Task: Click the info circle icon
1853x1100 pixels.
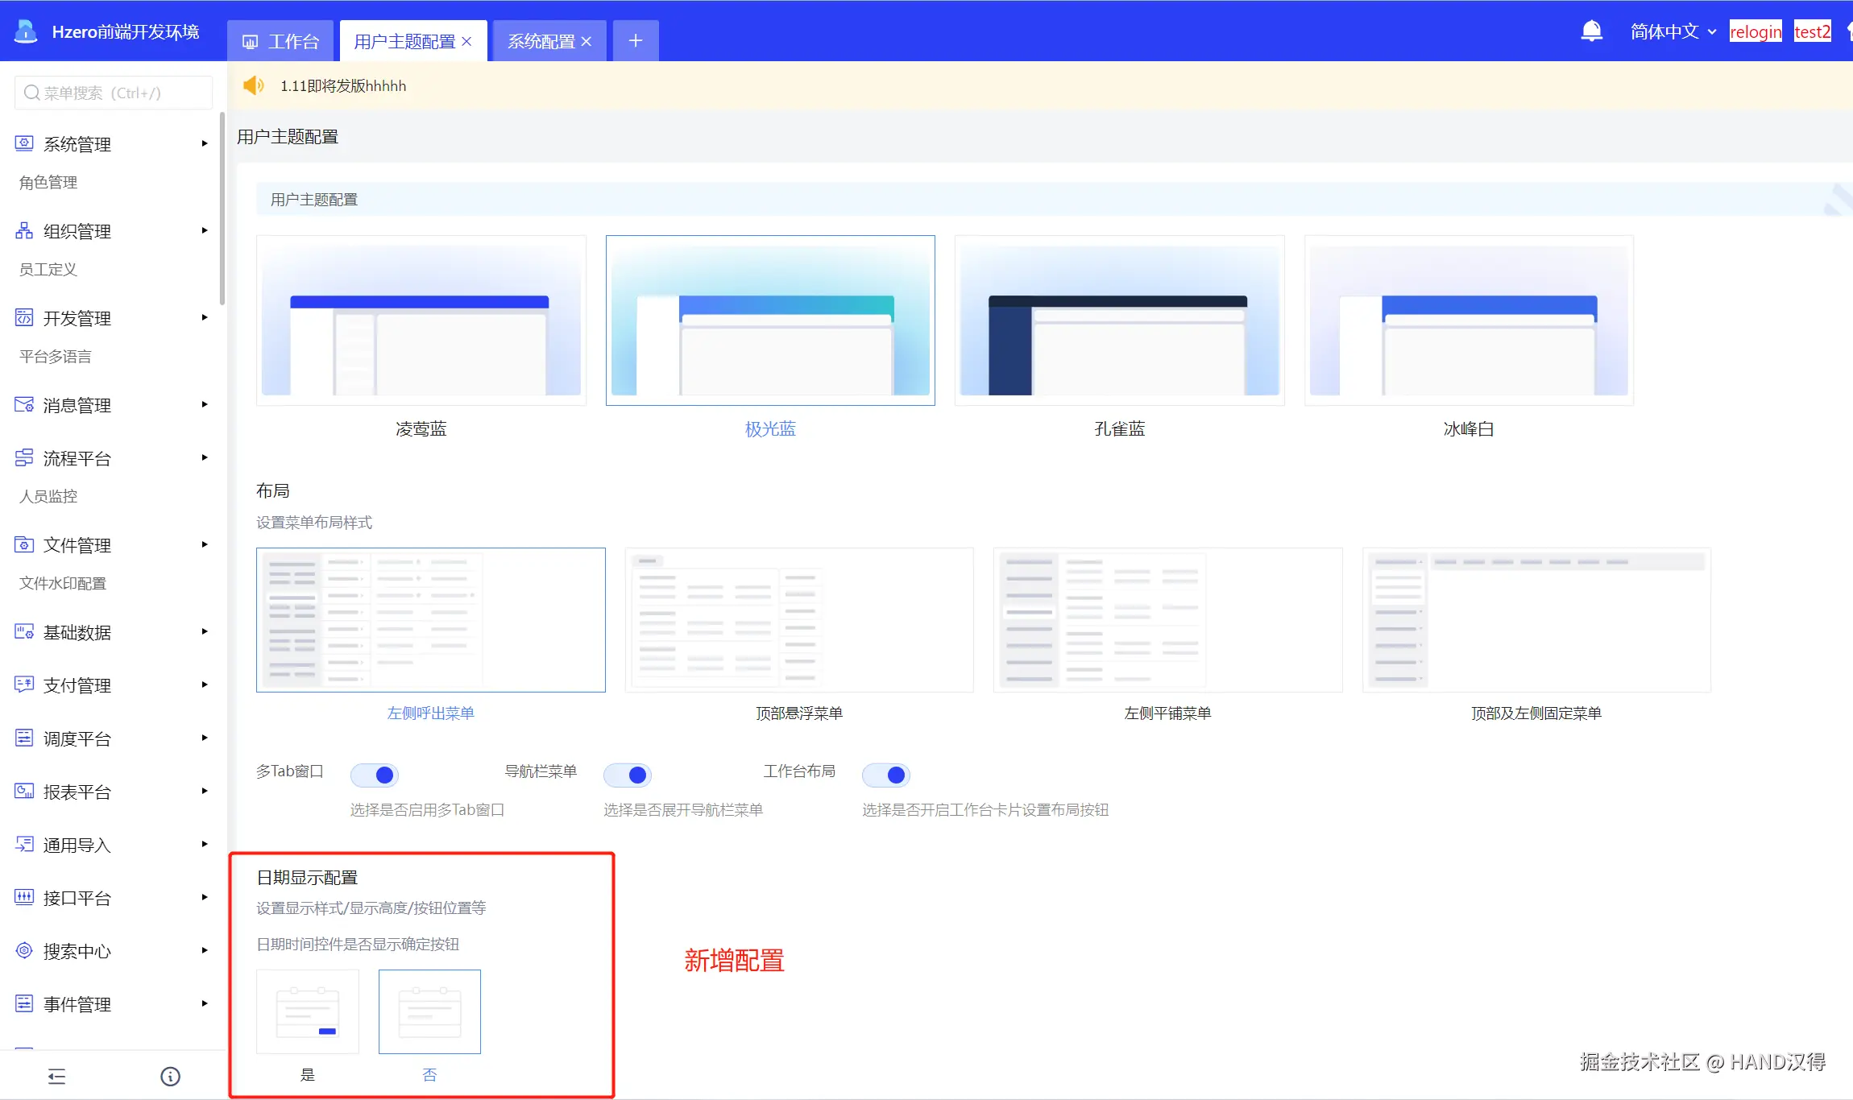Action: (x=170, y=1077)
